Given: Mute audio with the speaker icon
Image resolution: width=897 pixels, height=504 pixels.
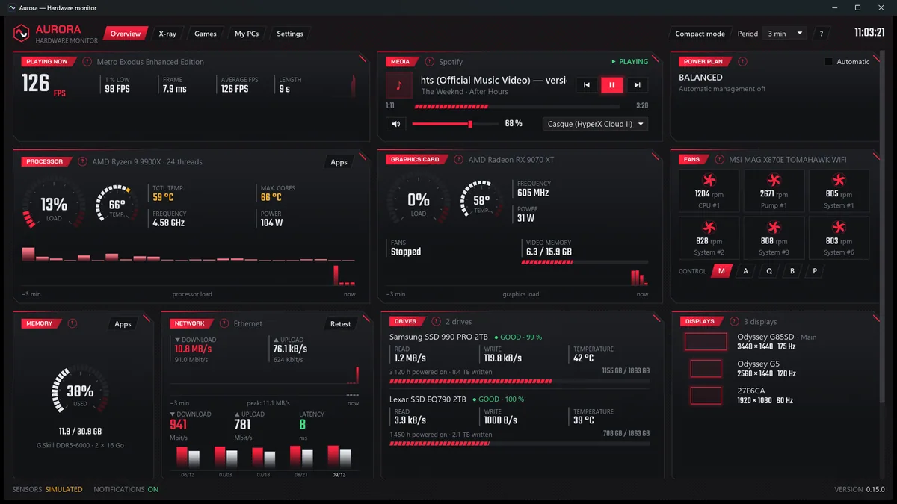Looking at the screenshot, I should [x=396, y=124].
